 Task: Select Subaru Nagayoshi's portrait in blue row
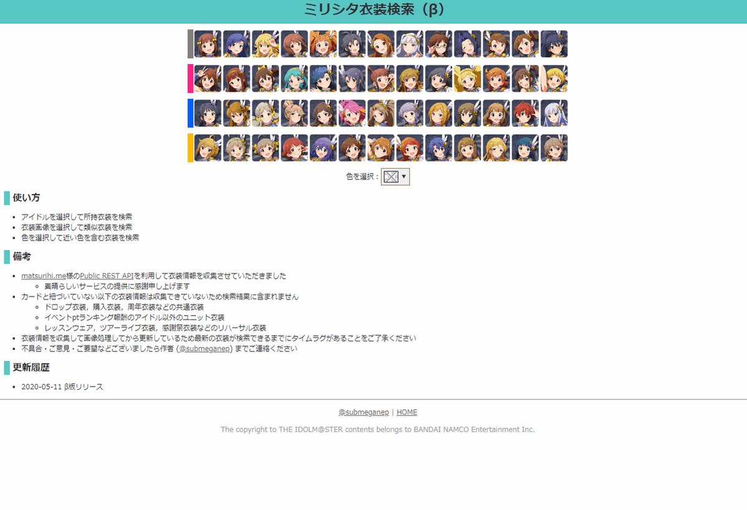(x=467, y=113)
